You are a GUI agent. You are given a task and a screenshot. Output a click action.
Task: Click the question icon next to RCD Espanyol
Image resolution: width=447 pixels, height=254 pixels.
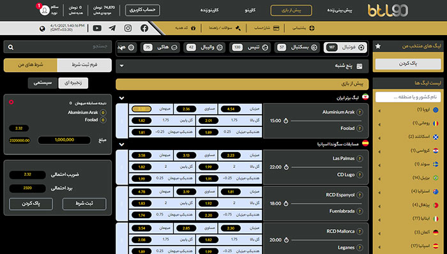tap(360, 195)
